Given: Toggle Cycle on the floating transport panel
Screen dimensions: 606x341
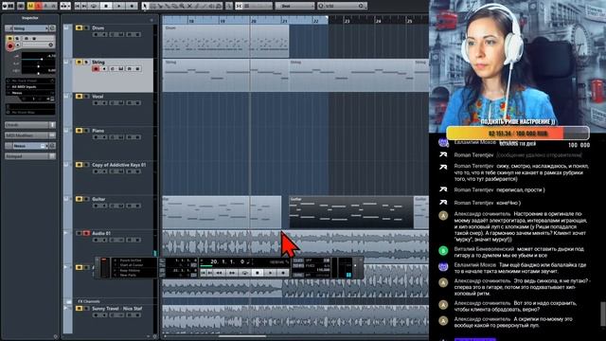Looking at the screenshot, I should [244, 273].
